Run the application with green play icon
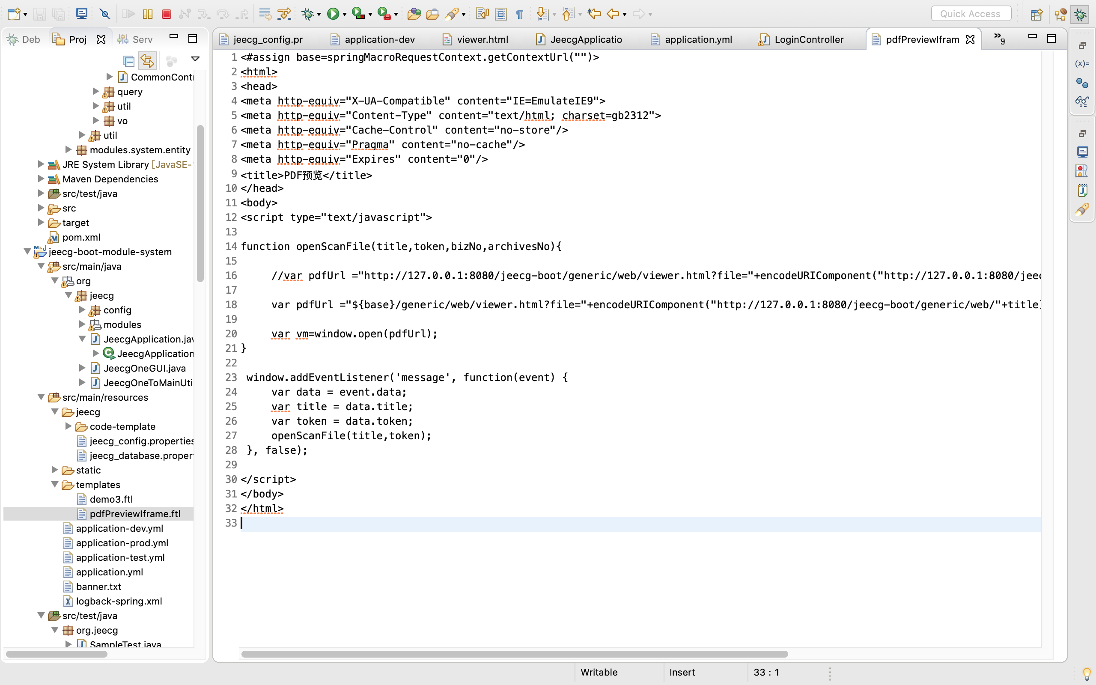 tap(333, 14)
